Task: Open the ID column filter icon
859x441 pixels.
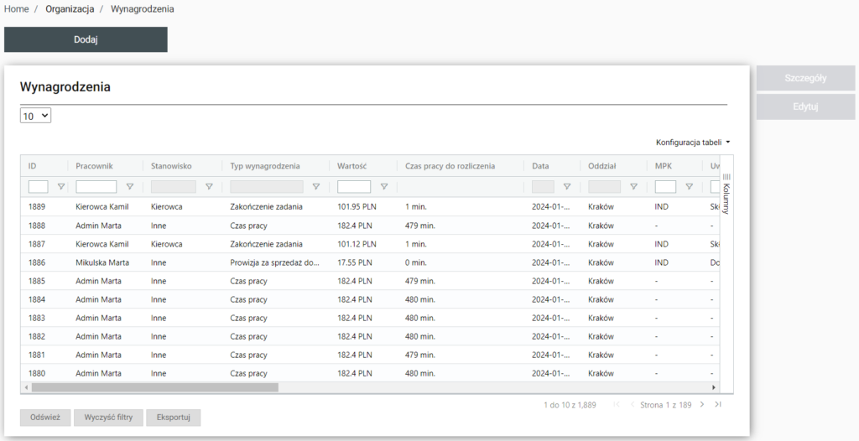Action: (x=60, y=187)
